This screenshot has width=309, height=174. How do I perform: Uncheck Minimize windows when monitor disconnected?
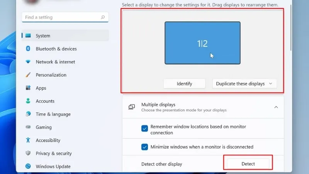click(x=145, y=147)
